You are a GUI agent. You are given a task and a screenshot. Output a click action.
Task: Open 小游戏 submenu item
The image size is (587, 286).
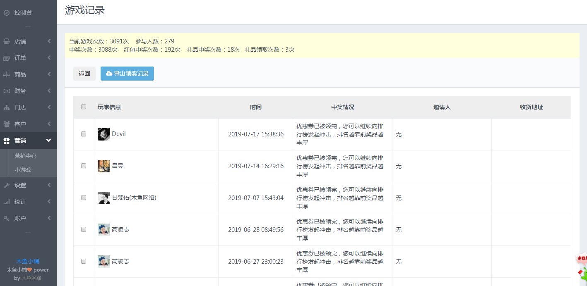tap(23, 170)
